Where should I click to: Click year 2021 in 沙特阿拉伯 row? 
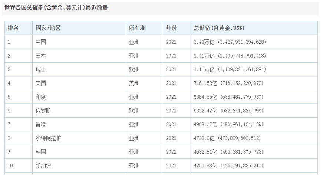pyautogui.click(x=171, y=138)
